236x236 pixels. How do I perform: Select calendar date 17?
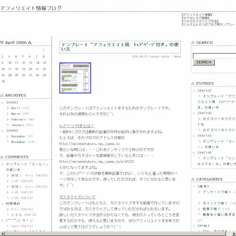coord(10,69)
